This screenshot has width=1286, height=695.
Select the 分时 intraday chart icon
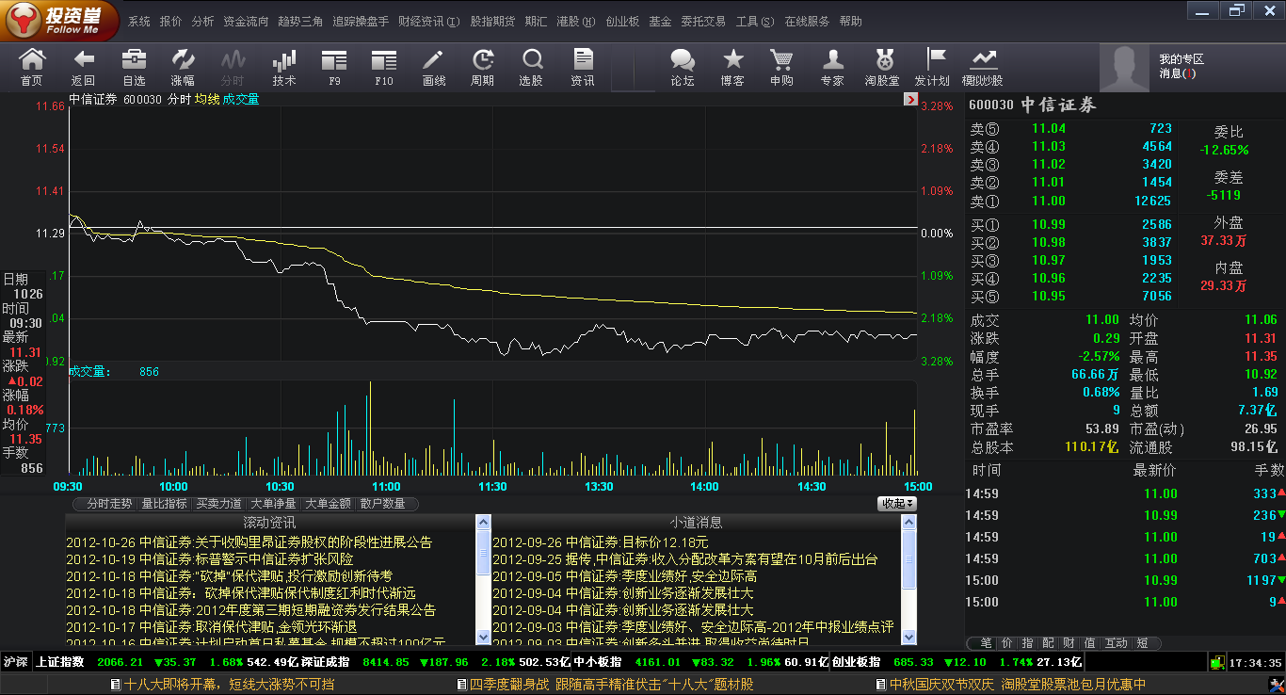click(x=232, y=67)
